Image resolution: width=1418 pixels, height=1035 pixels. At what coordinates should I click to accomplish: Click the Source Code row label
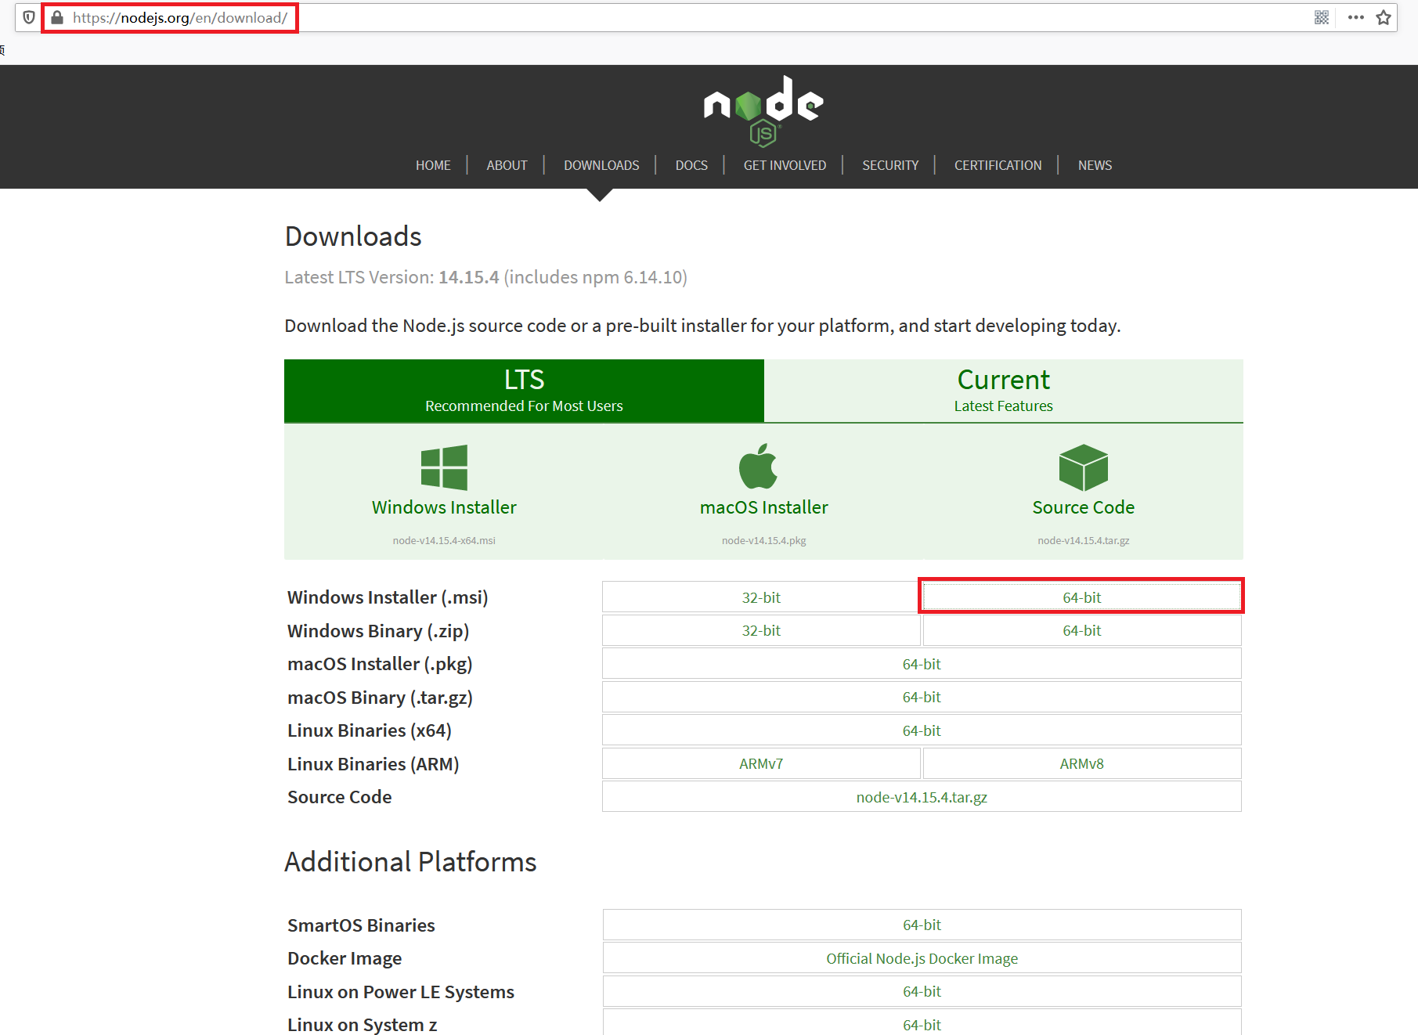click(x=339, y=797)
